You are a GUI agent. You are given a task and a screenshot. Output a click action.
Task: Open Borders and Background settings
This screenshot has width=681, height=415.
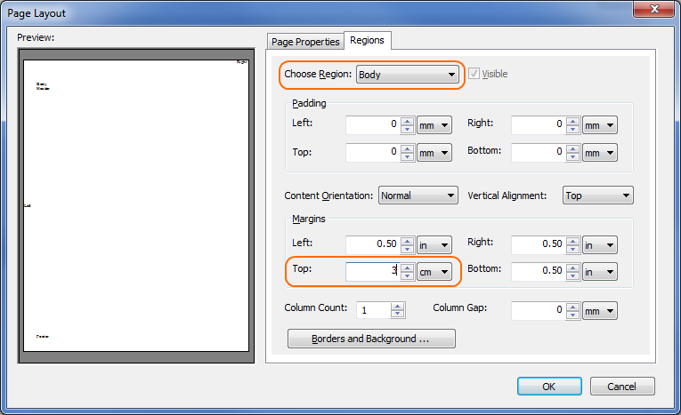pos(371,339)
